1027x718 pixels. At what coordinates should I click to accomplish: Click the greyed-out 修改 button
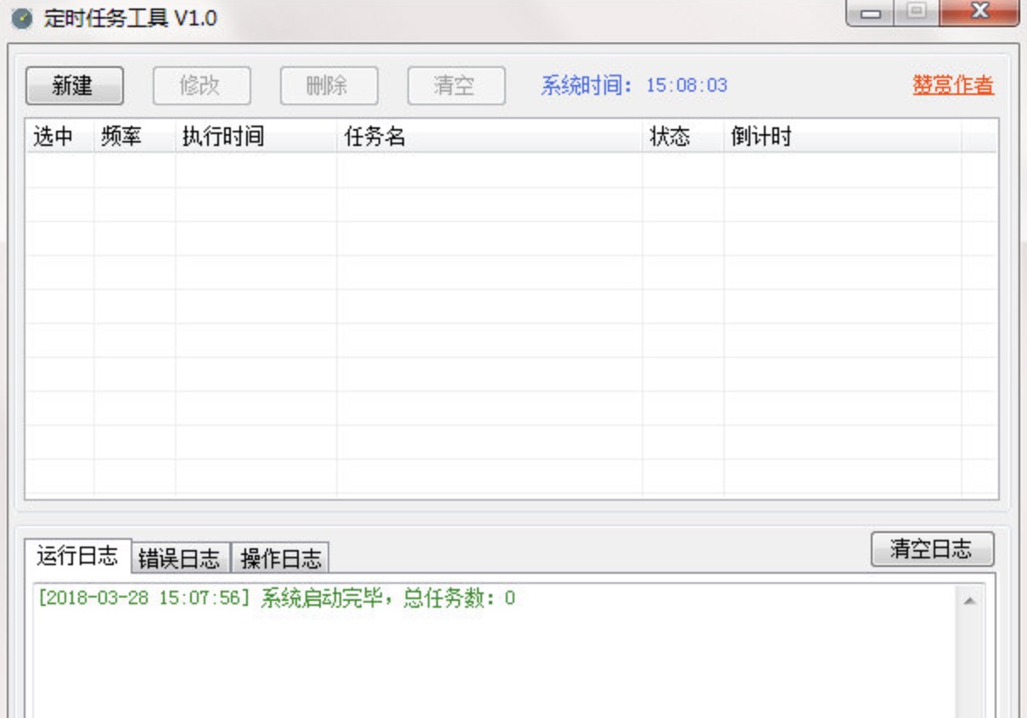pos(201,86)
